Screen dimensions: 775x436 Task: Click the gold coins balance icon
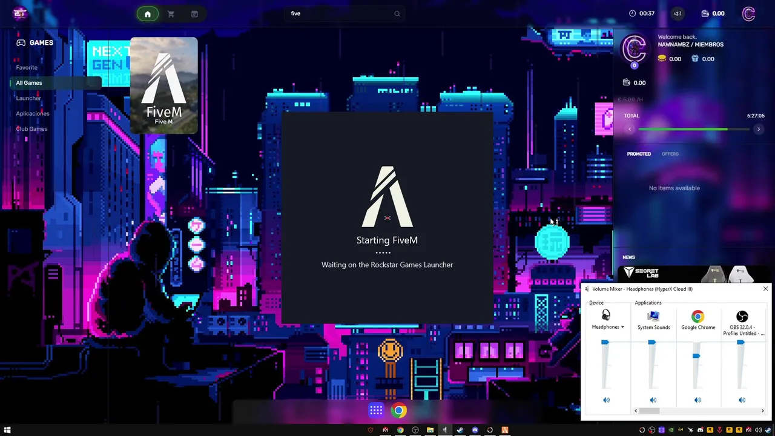point(662,59)
